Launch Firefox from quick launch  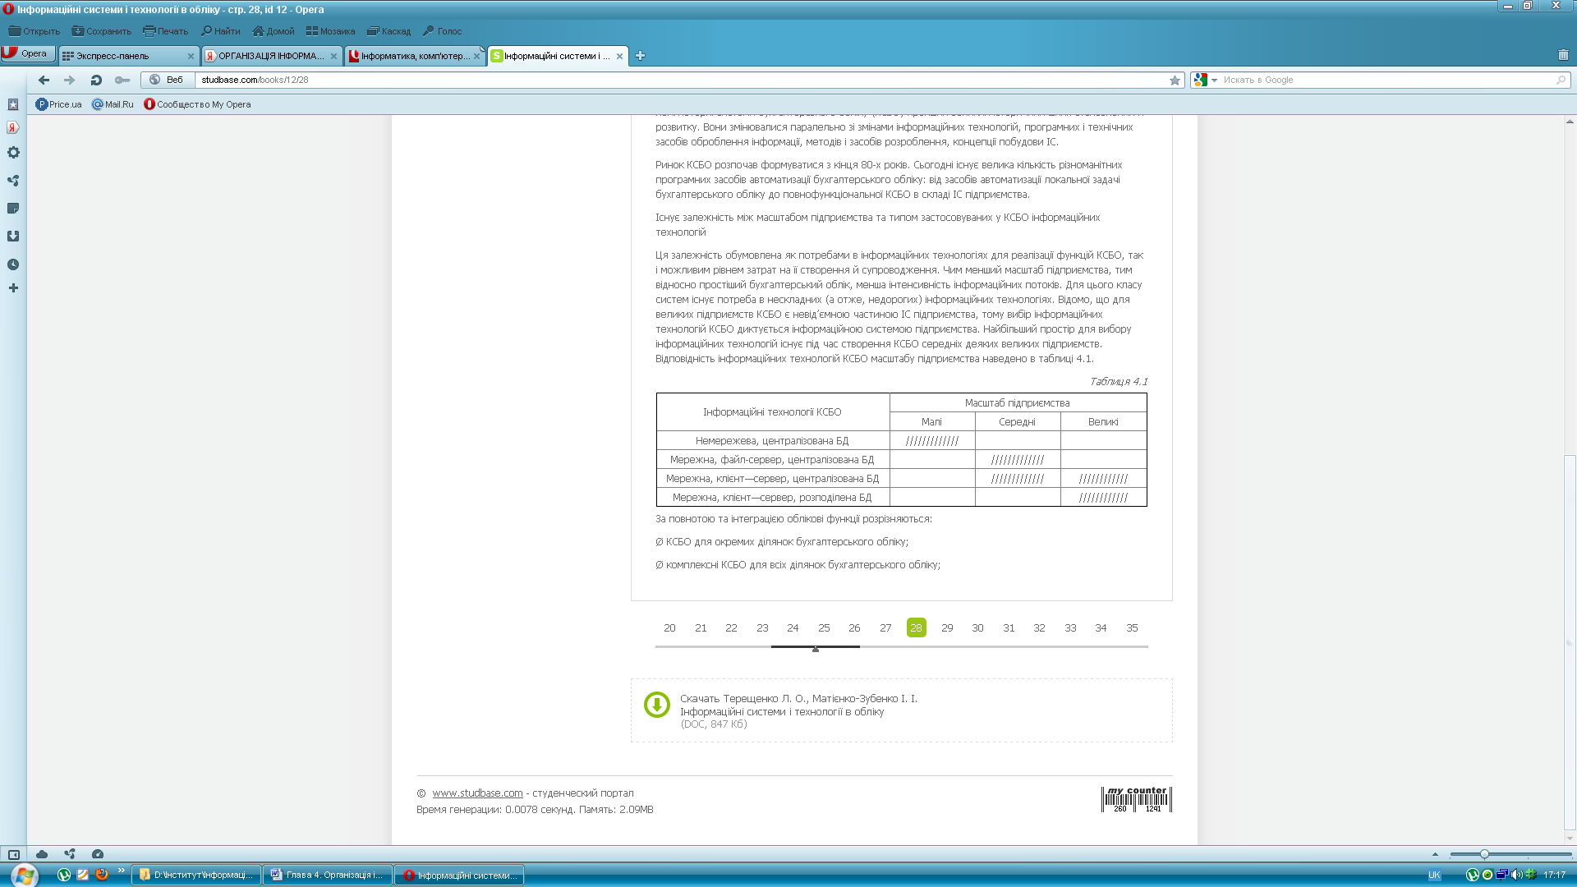102,875
